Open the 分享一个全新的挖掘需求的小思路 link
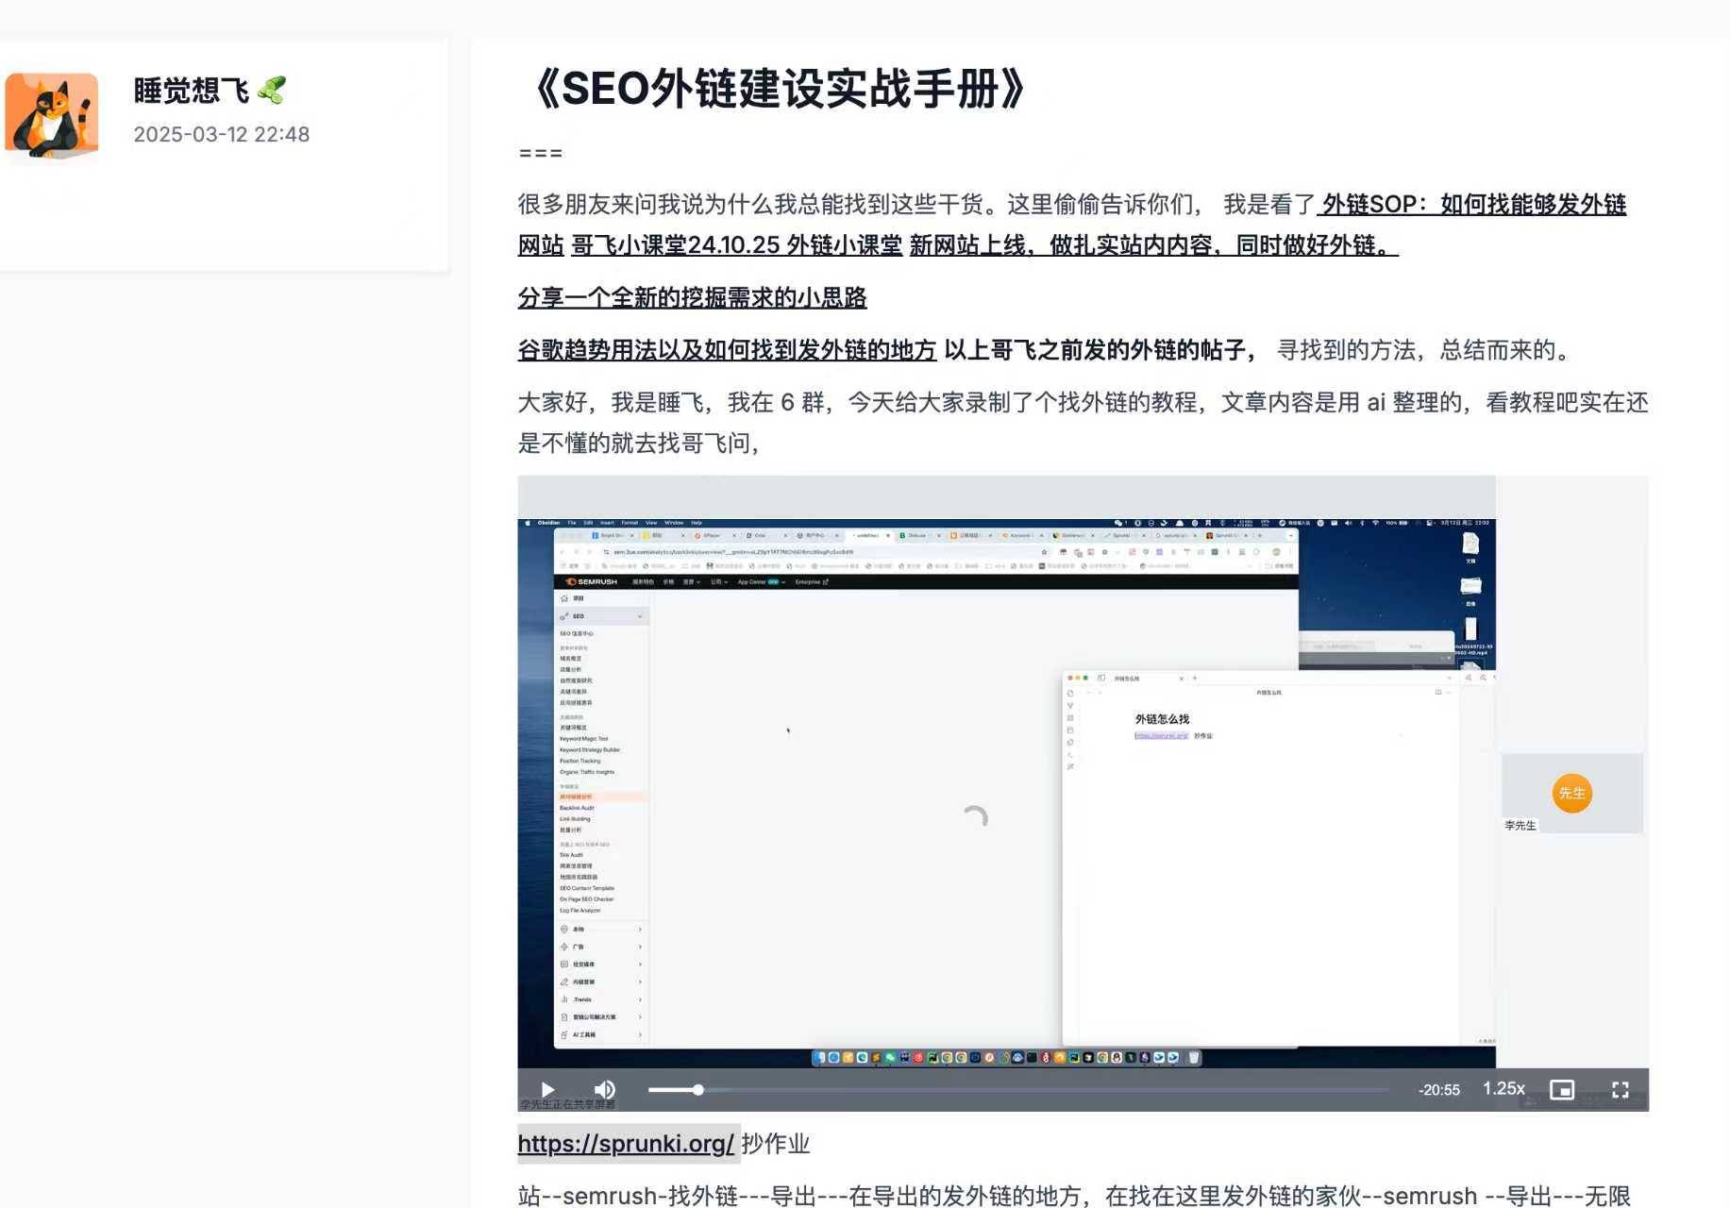1730x1208 pixels. (x=692, y=297)
